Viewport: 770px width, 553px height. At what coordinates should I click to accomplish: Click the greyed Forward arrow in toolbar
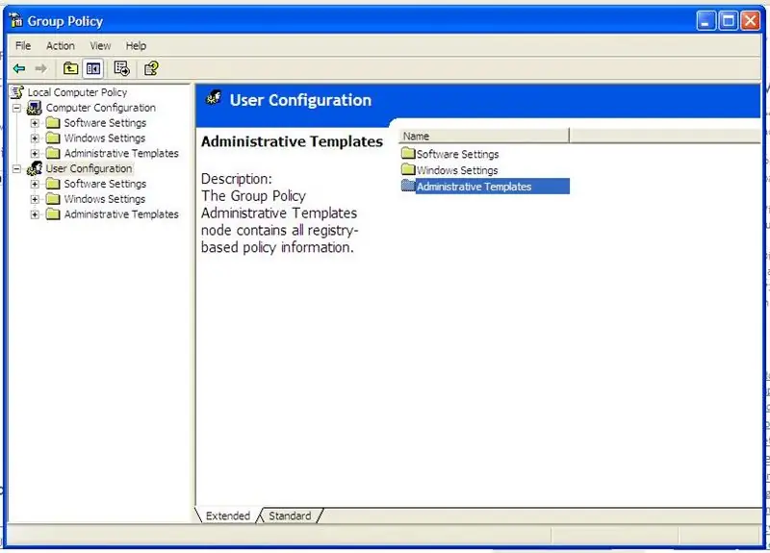(x=40, y=68)
